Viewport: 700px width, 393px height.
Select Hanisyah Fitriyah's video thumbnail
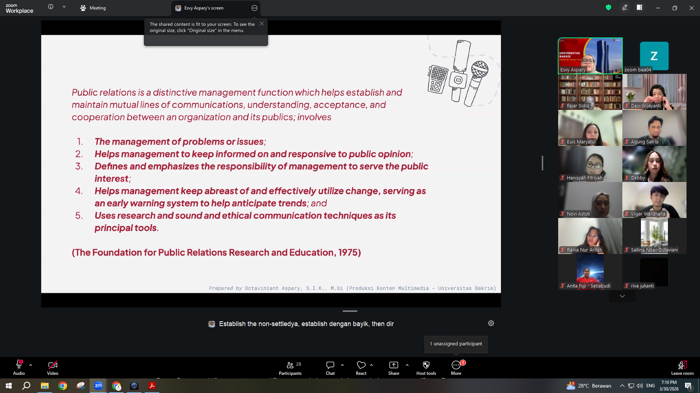tap(590, 164)
